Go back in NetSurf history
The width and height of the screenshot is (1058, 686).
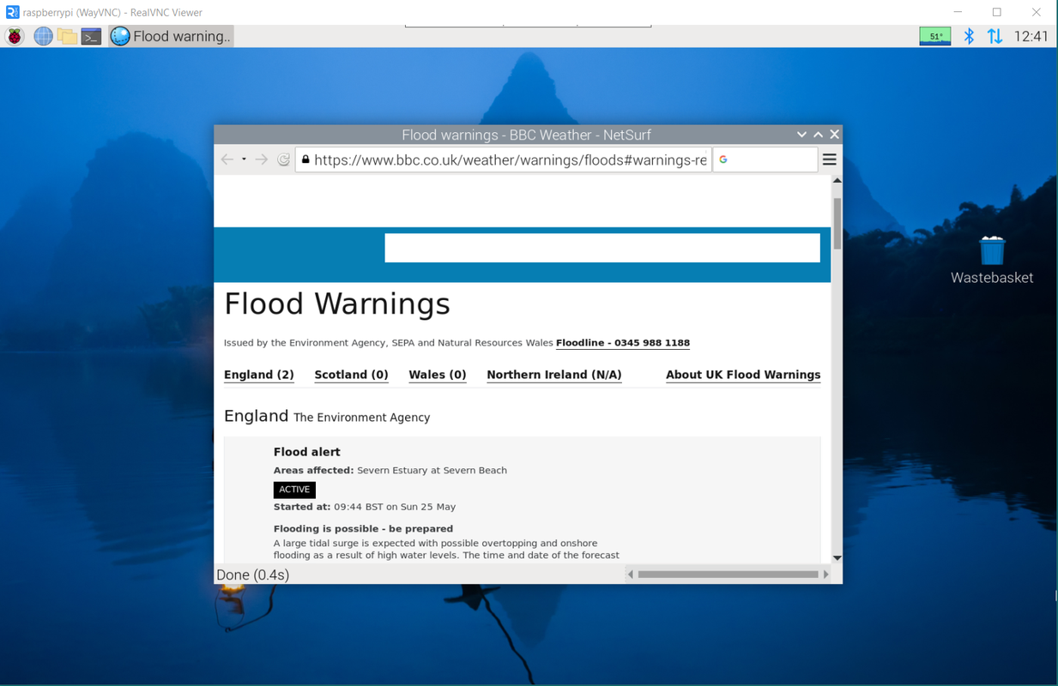tap(227, 159)
